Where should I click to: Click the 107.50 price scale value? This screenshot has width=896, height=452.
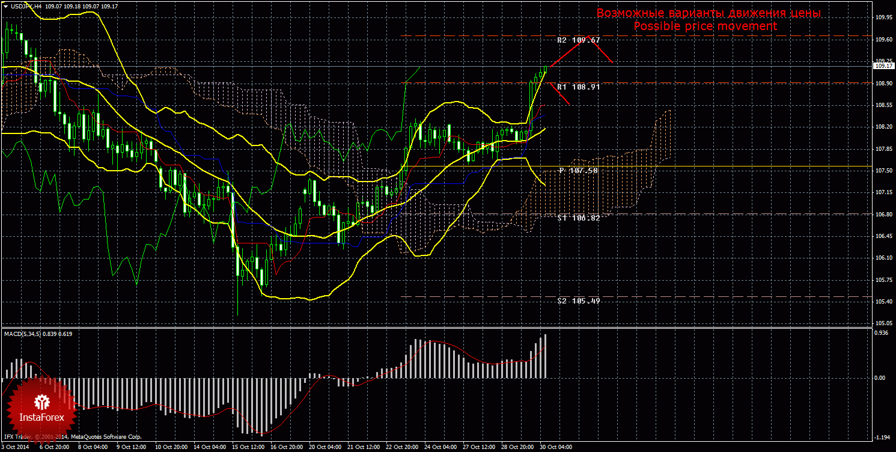tap(883, 171)
